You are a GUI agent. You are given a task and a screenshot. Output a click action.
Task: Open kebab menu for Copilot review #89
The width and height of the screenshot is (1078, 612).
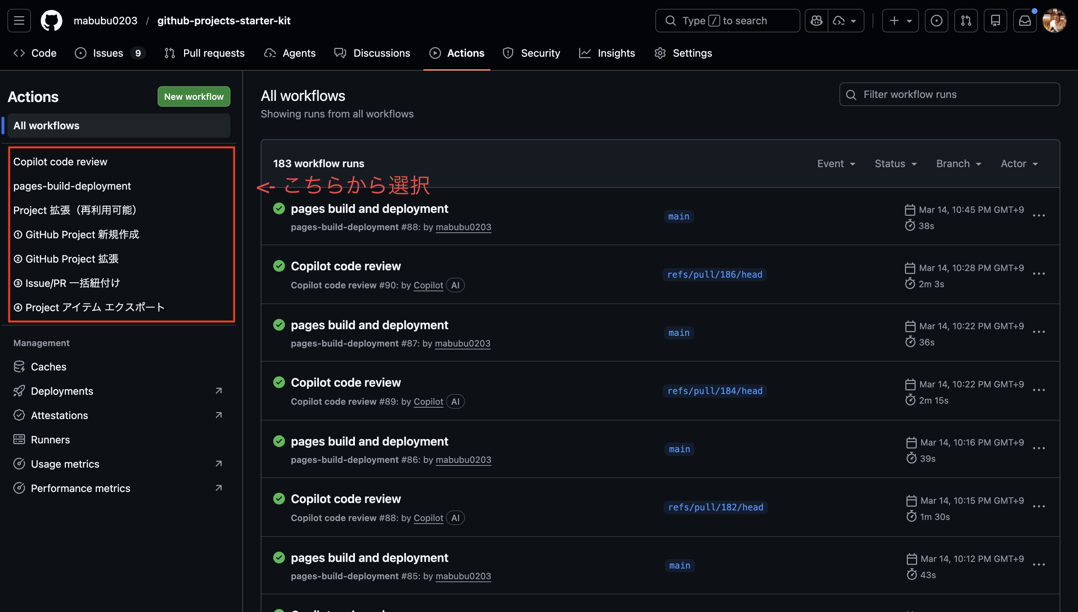[1039, 390]
